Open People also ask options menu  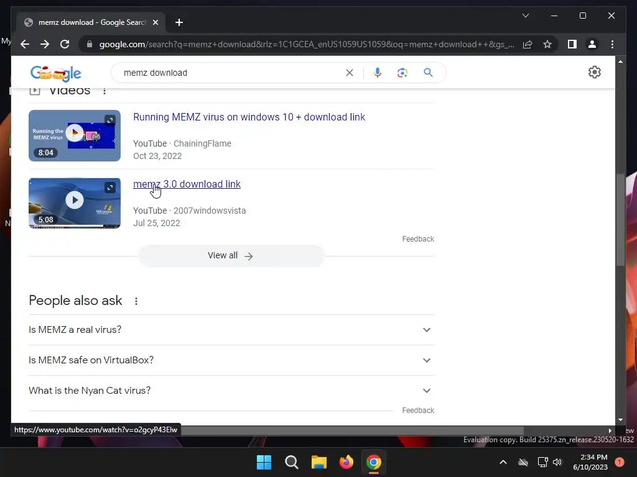point(136,301)
